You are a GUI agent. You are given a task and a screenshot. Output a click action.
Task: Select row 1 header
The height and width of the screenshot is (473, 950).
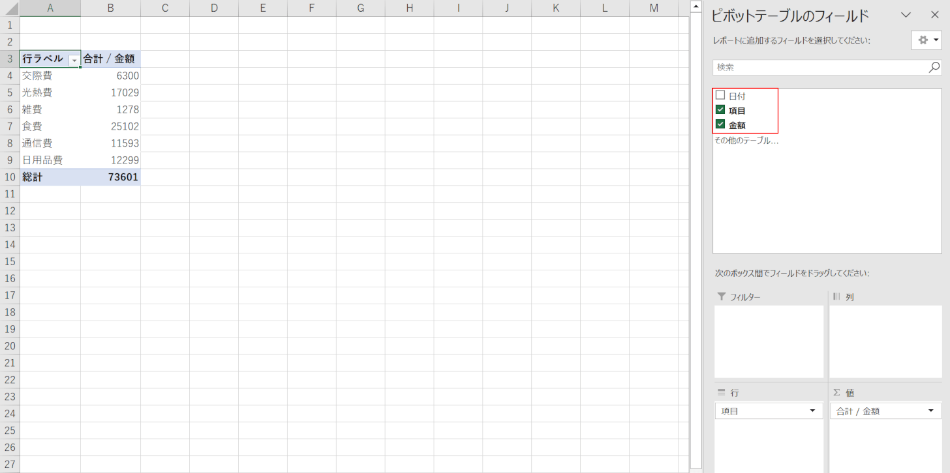[10, 25]
